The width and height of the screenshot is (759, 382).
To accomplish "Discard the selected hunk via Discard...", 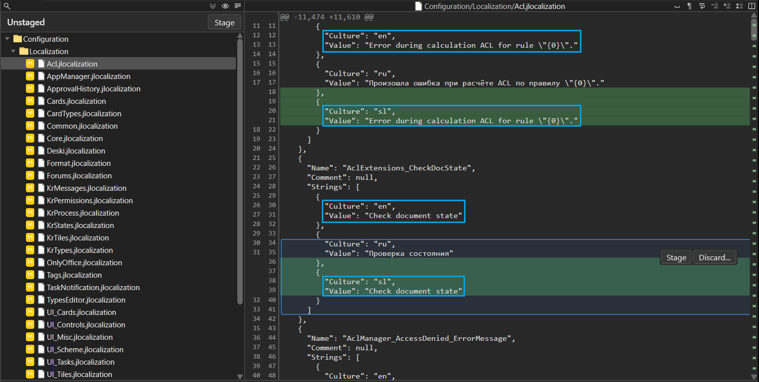I will 715,257.
